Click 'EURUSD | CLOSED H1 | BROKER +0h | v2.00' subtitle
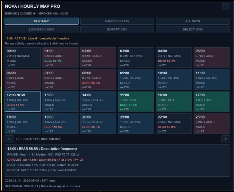 pyautogui.click(x=36, y=13)
